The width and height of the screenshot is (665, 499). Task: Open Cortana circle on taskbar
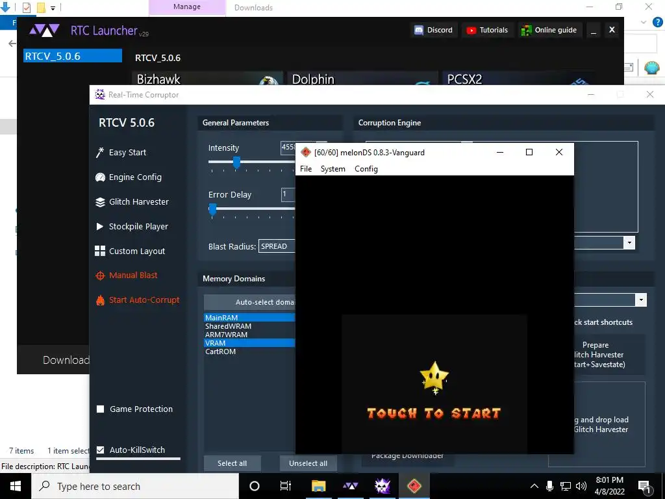pyautogui.click(x=255, y=486)
